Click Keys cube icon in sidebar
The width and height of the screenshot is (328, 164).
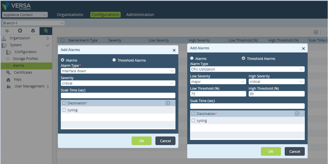click(8, 80)
